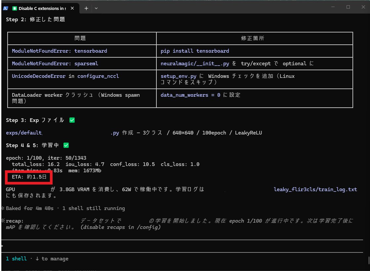The width and height of the screenshot is (370, 271).
Task: Click the PowerShell icon in title bar
Action: 6,8
